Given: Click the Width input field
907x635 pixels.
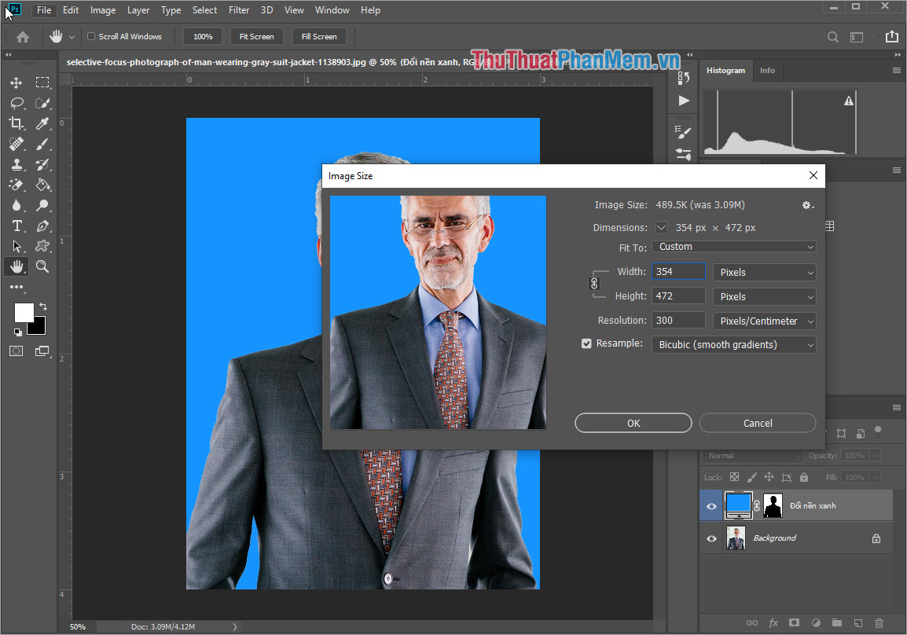Looking at the screenshot, I should pos(677,271).
